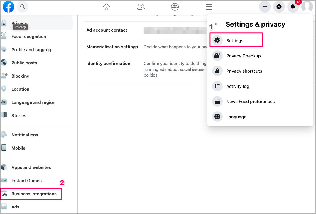Open the search magnifier icon

[23, 7]
